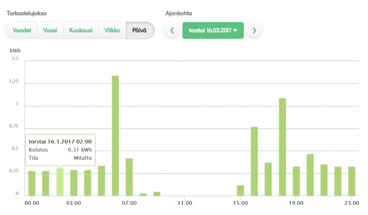
Task: Click the small 15:00 bar
Action: 241,191
